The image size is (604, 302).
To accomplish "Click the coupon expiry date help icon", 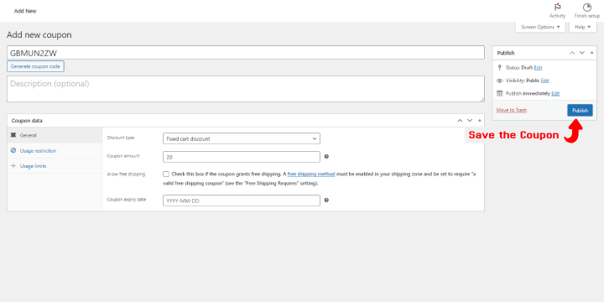I will click(326, 200).
